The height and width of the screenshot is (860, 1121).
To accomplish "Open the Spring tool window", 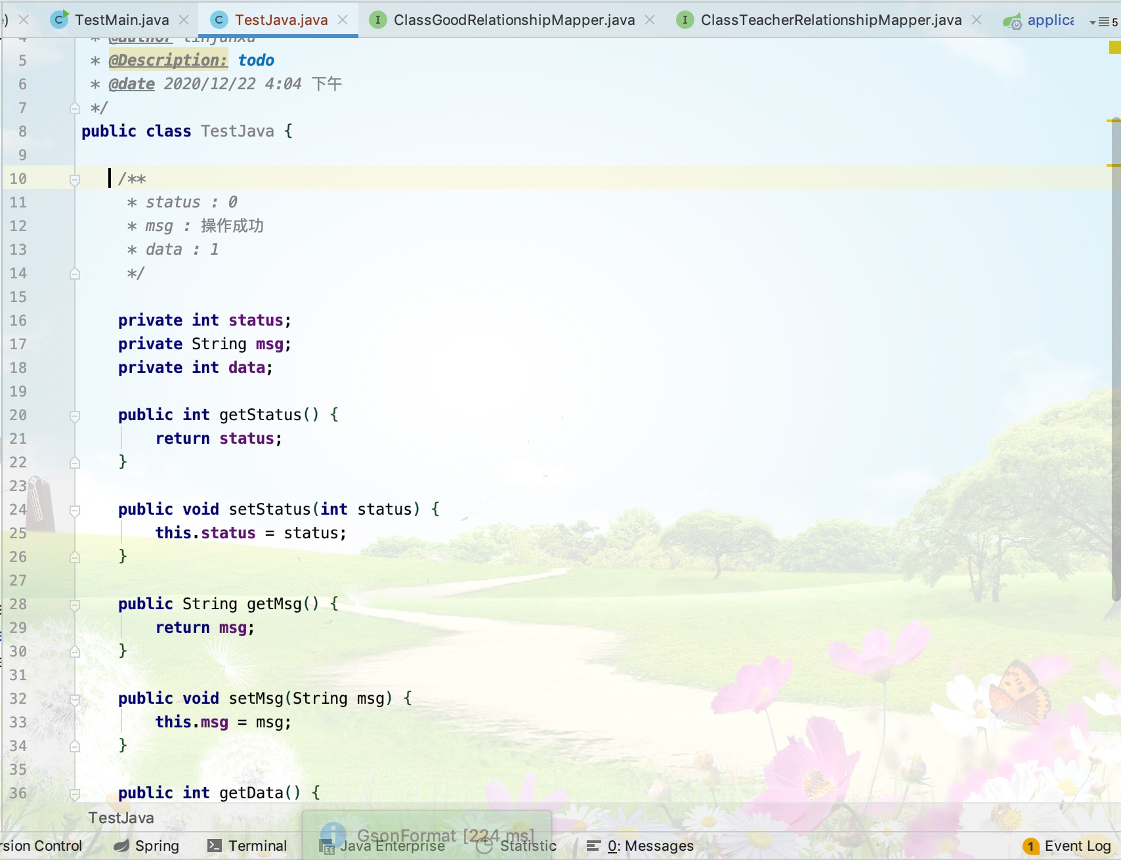I will point(146,846).
